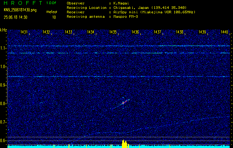This screenshot has width=233, height=148.
Task: Click the 1438 time marker
Action: 180,32
